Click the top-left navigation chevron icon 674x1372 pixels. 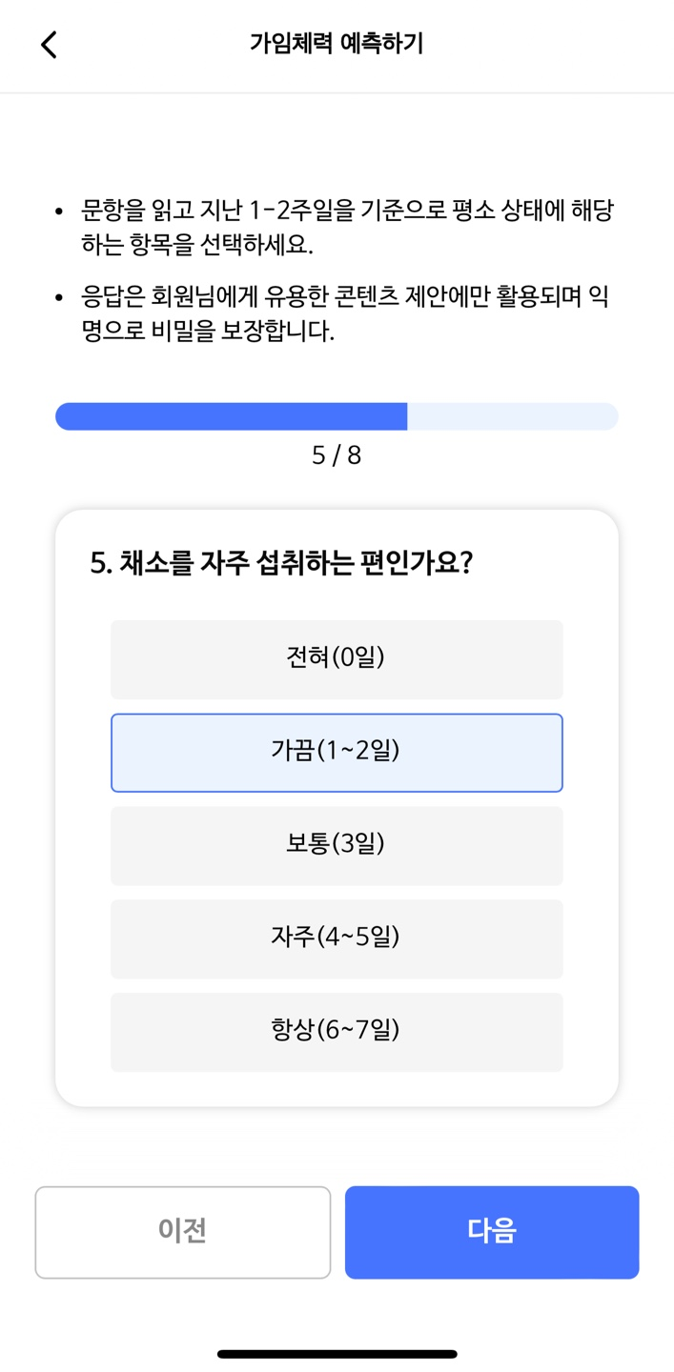pos(49,45)
